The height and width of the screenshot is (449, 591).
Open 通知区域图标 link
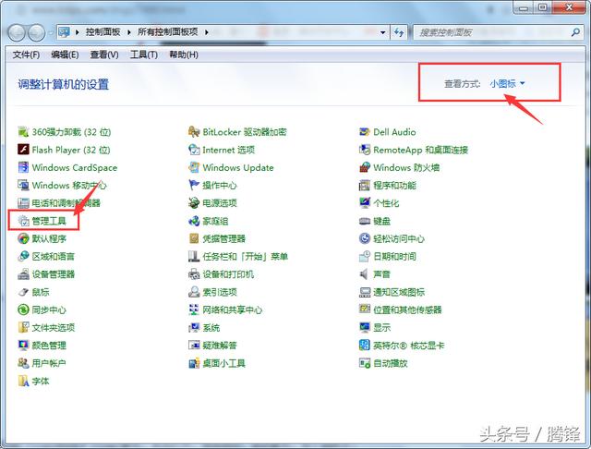(x=399, y=292)
